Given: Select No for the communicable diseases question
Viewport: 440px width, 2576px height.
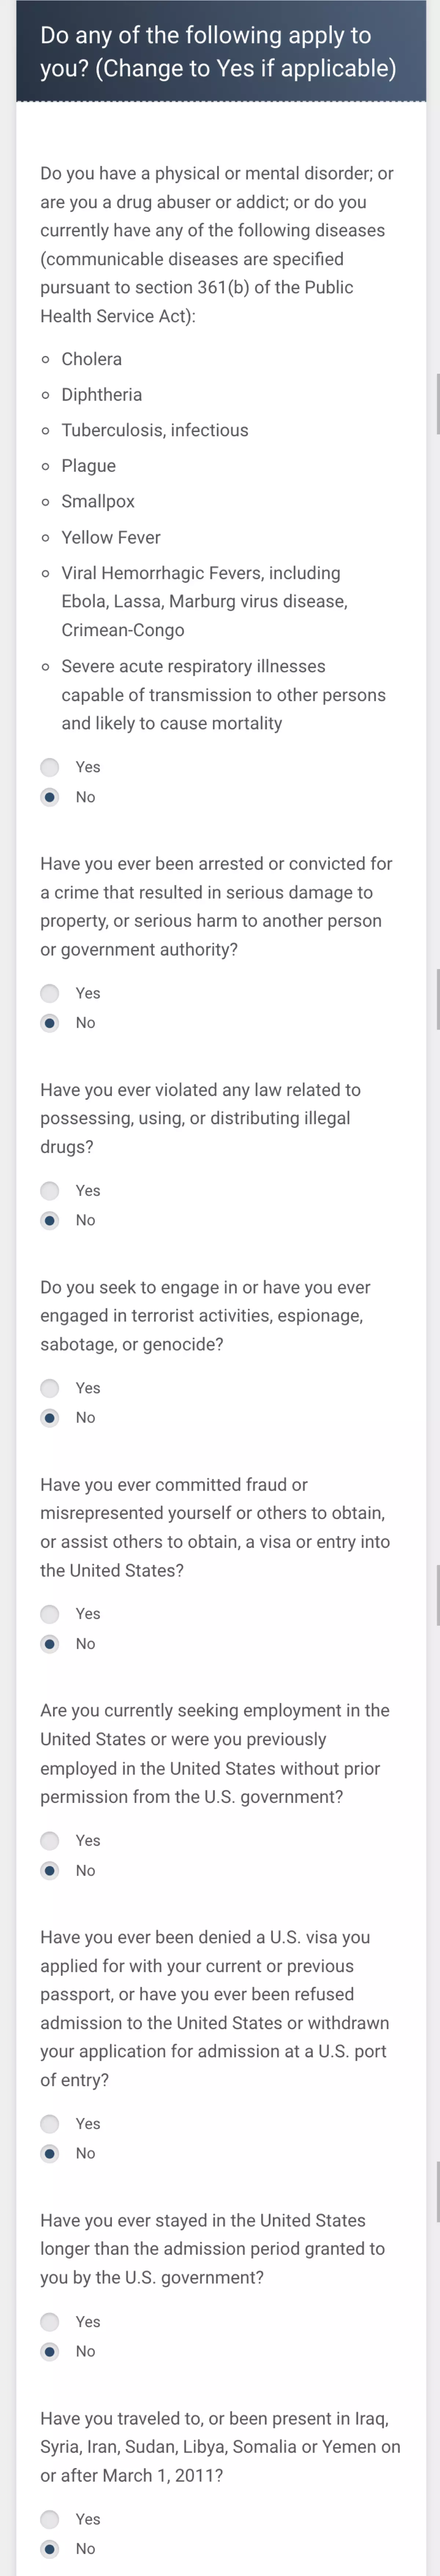Looking at the screenshot, I should (x=50, y=797).
